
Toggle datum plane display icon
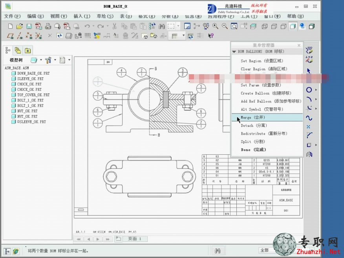click(10, 36)
